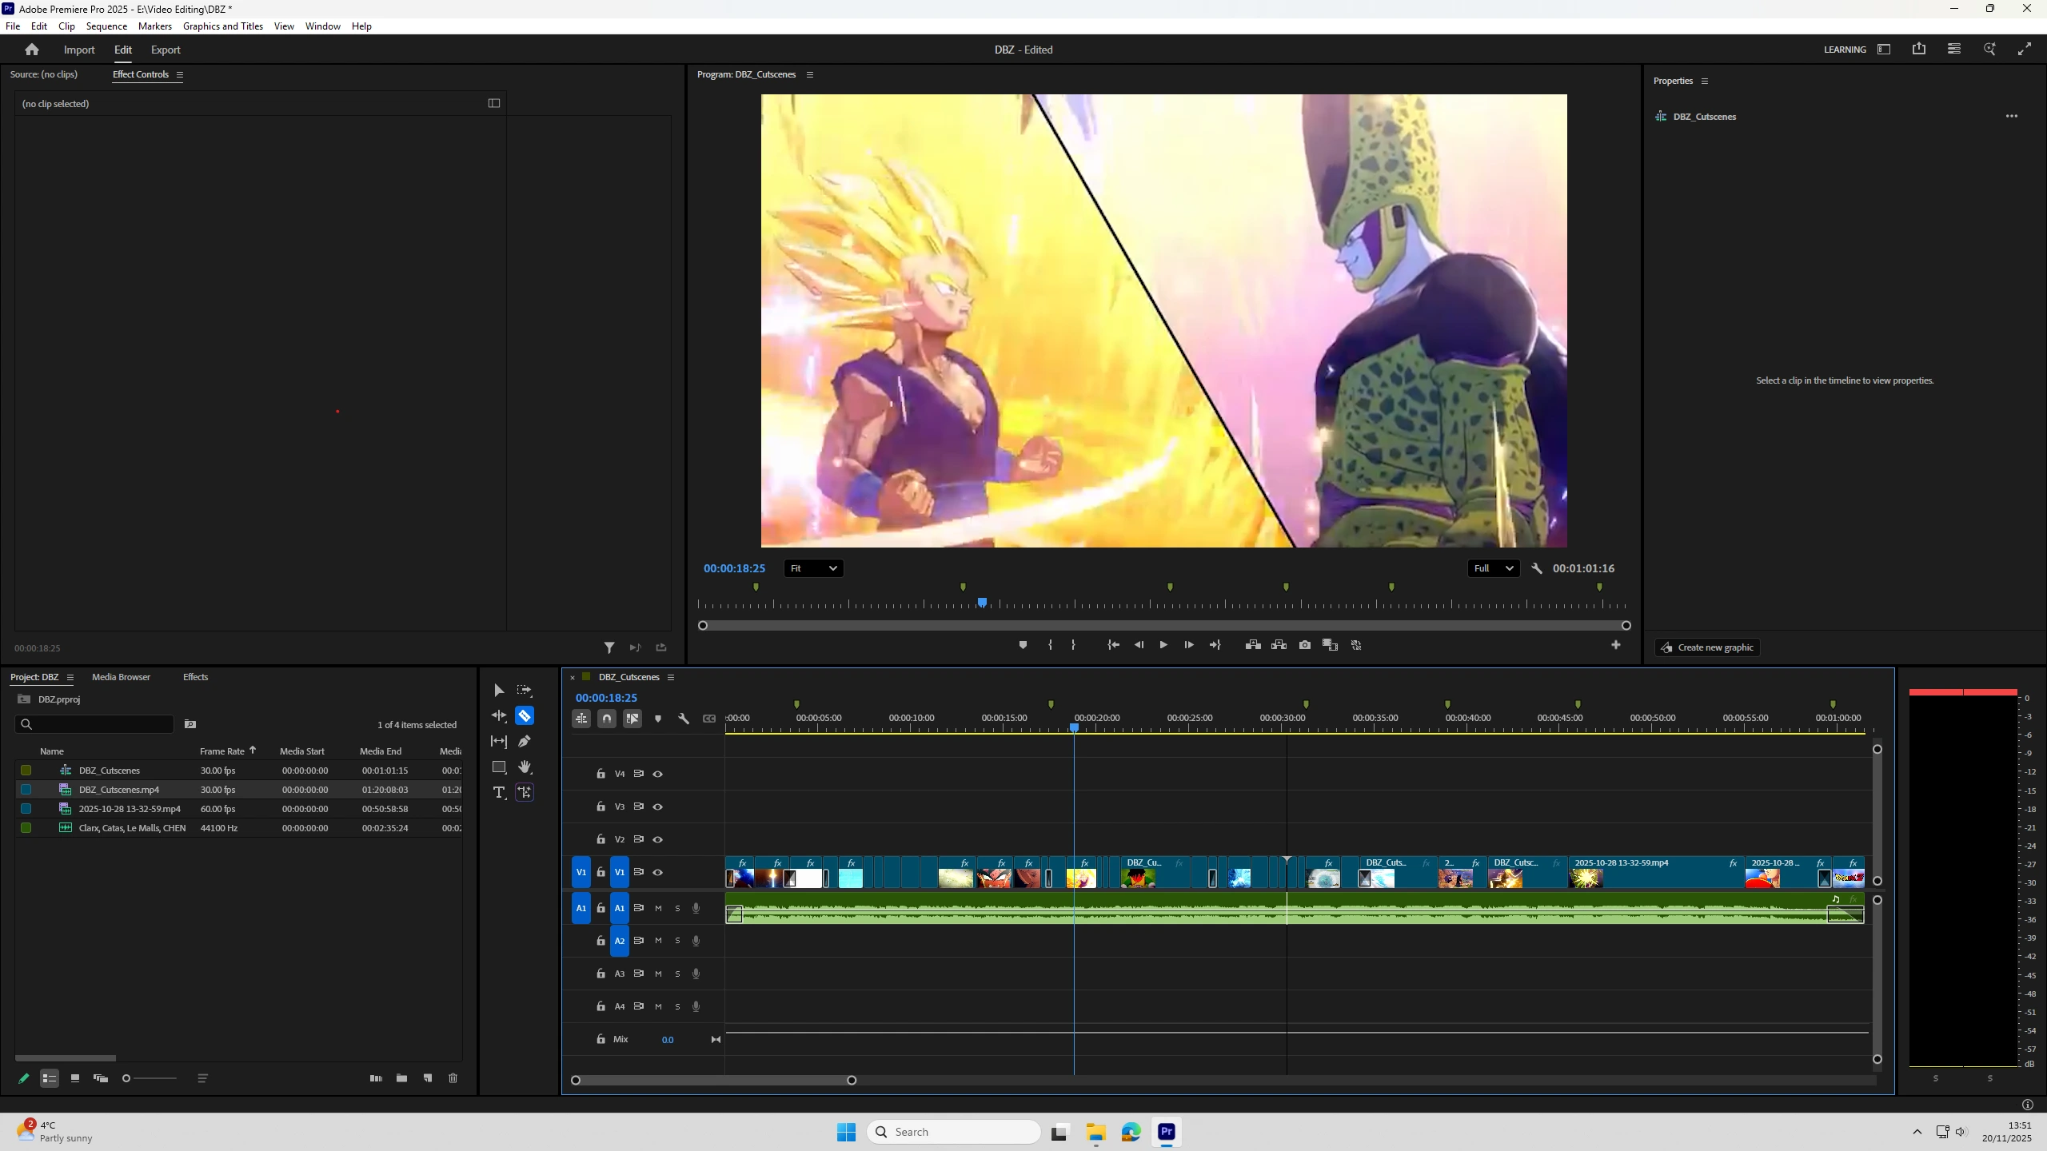Hide the V2 track output
Viewport: 2047px width, 1151px height.
click(x=658, y=839)
